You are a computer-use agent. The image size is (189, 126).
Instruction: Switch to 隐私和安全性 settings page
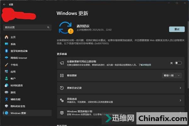pos(27,106)
